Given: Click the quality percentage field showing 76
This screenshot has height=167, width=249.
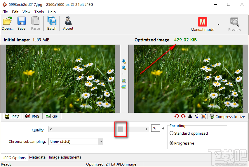Looking at the screenshot, I should [x=156, y=128].
